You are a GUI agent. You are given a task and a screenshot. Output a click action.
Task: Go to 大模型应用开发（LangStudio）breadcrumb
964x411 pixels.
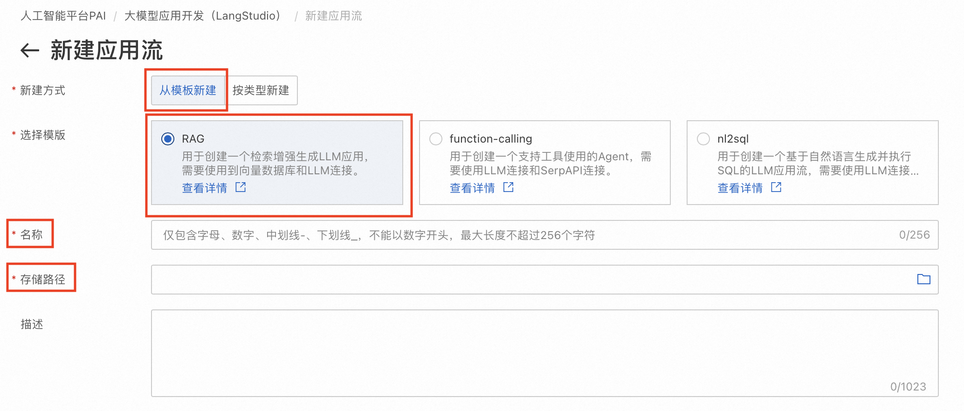point(203,16)
